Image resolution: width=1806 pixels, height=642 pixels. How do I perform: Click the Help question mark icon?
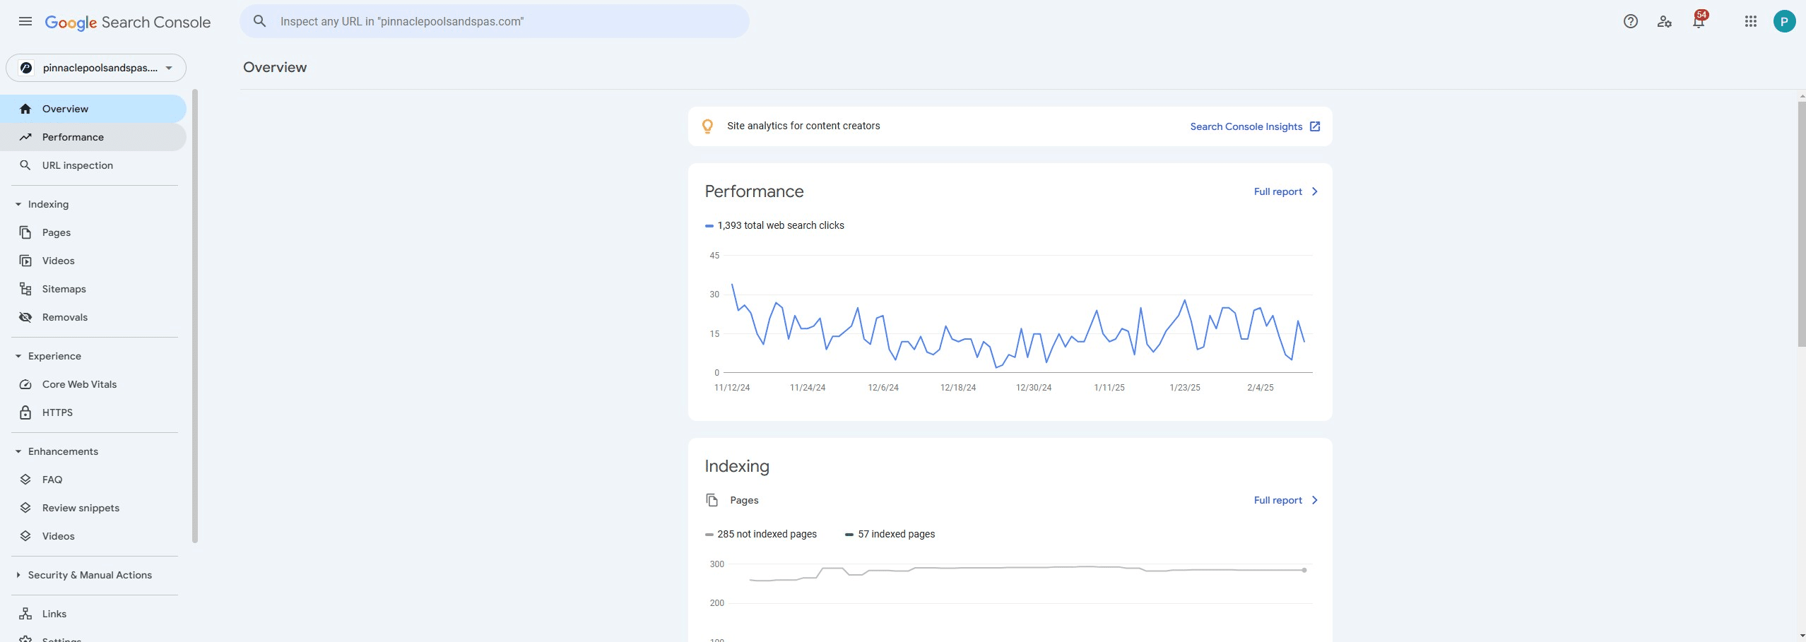coord(1630,21)
